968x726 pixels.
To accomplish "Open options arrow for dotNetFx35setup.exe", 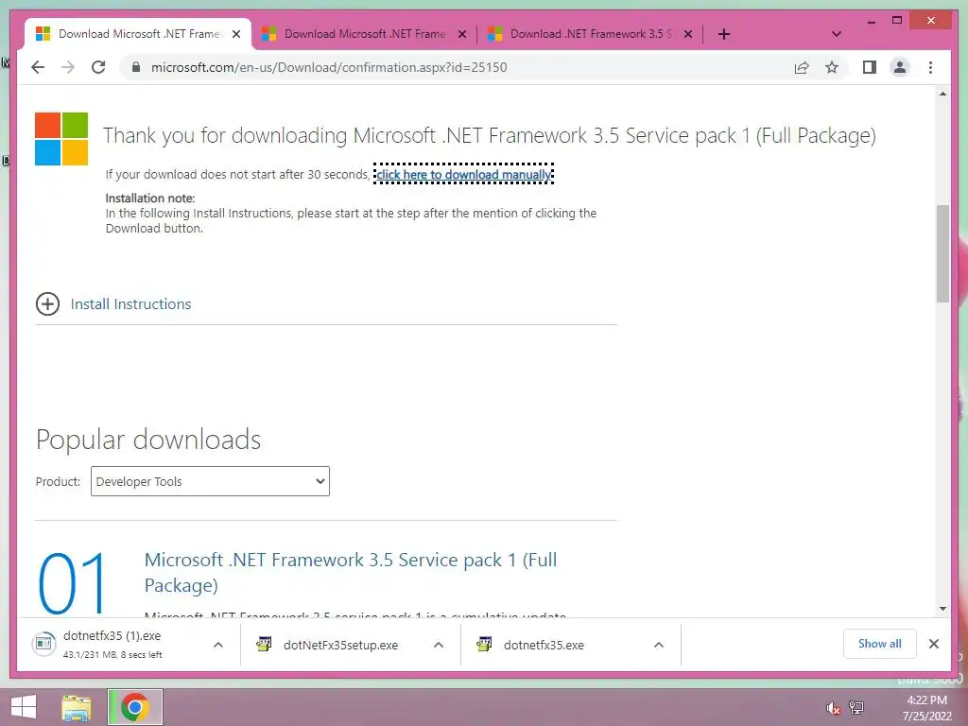I will click(439, 645).
